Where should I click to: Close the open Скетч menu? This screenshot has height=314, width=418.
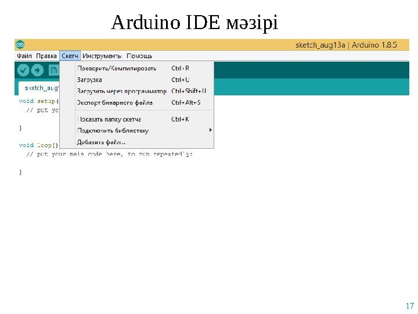tap(70, 56)
